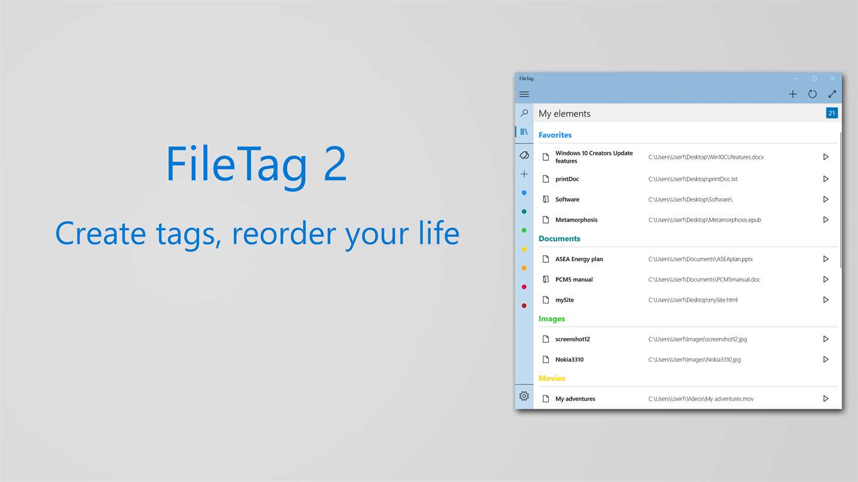This screenshot has width=858, height=482.
Task: Maximize the FileTag window
Action: pyautogui.click(x=815, y=79)
